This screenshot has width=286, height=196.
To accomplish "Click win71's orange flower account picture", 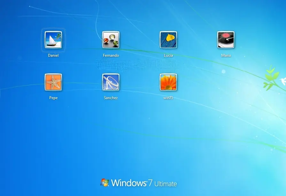I will tap(168, 82).
